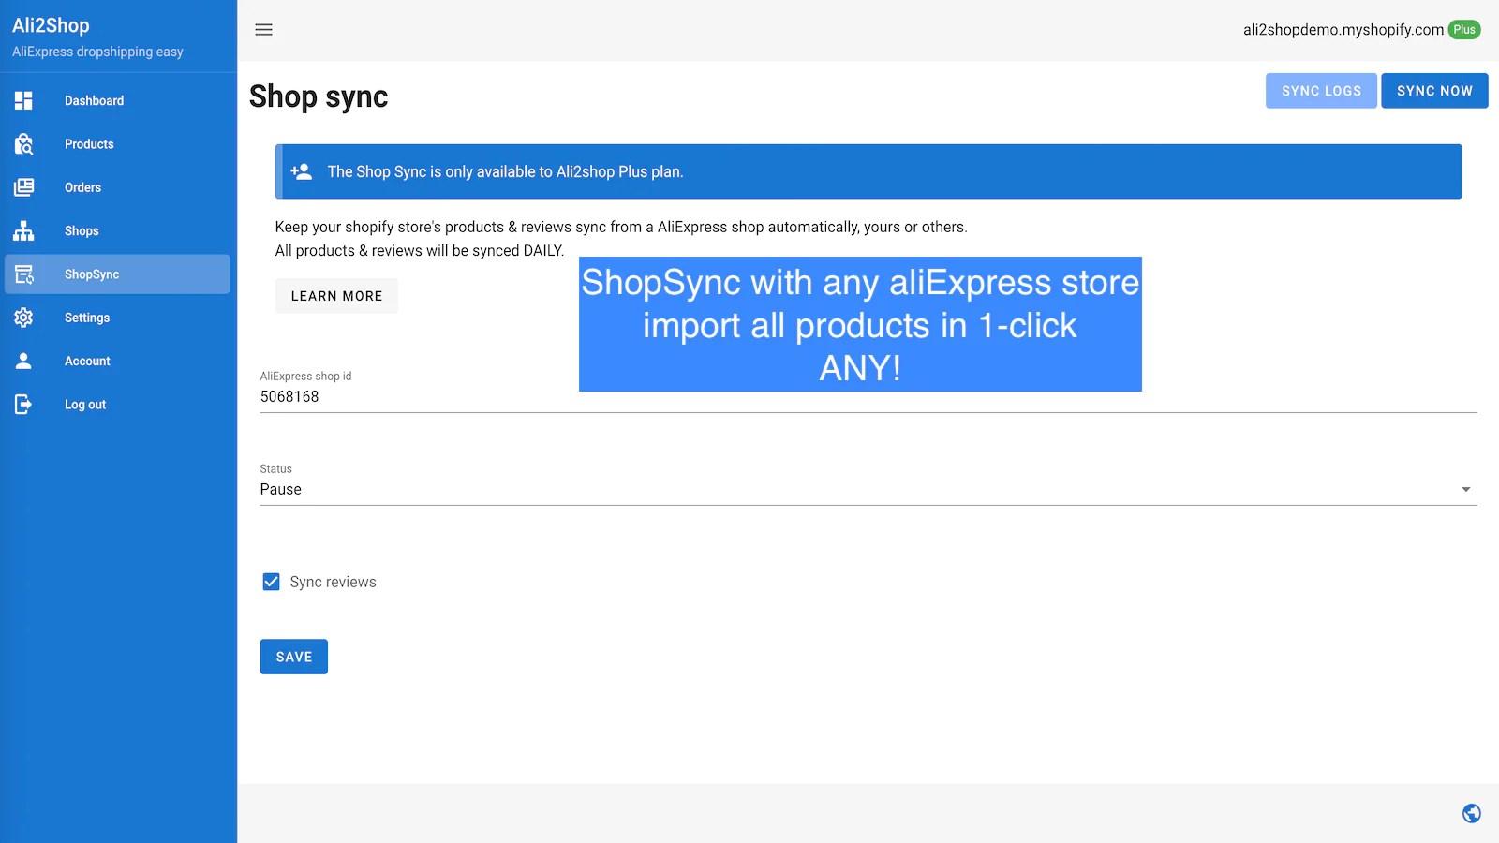Click the Settings gear icon
The height and width of the screenshot is (843, 1499).
[23, 318]
